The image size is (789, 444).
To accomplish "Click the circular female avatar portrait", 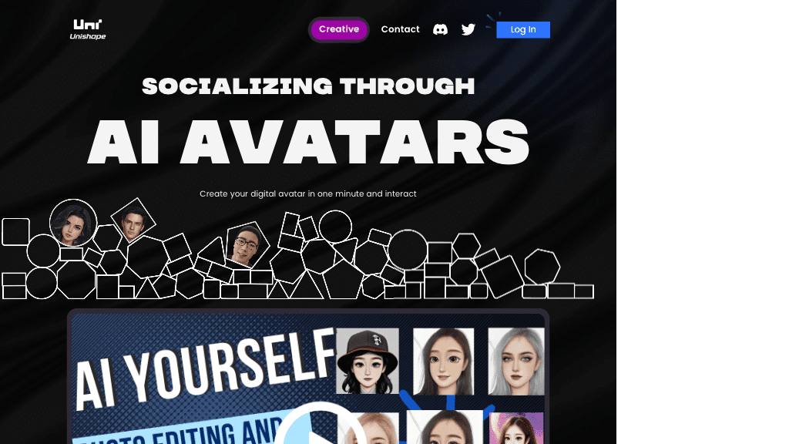I will coord(73,223).
